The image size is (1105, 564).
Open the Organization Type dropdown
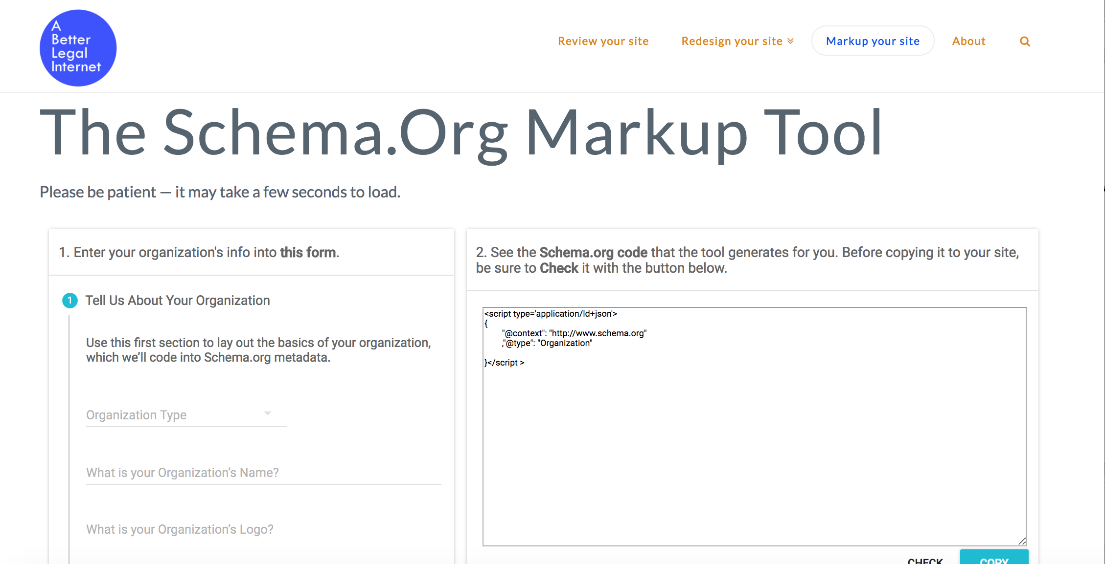pos(186,414)
